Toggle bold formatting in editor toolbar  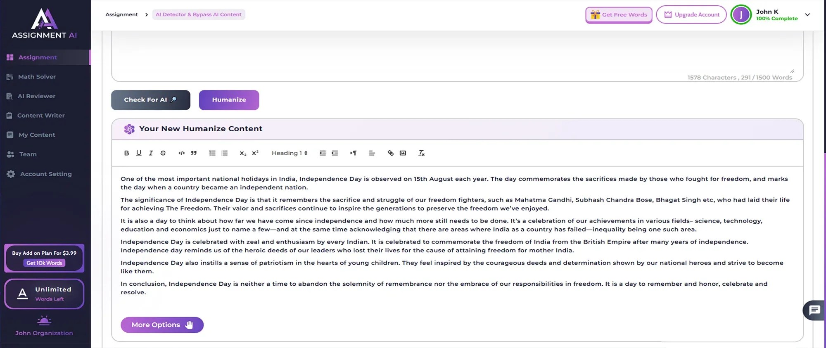click(126, 153)
